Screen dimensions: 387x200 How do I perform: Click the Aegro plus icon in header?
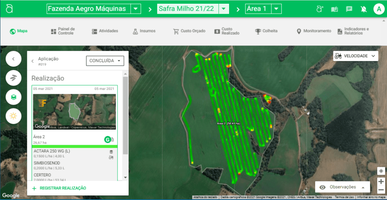320,9
